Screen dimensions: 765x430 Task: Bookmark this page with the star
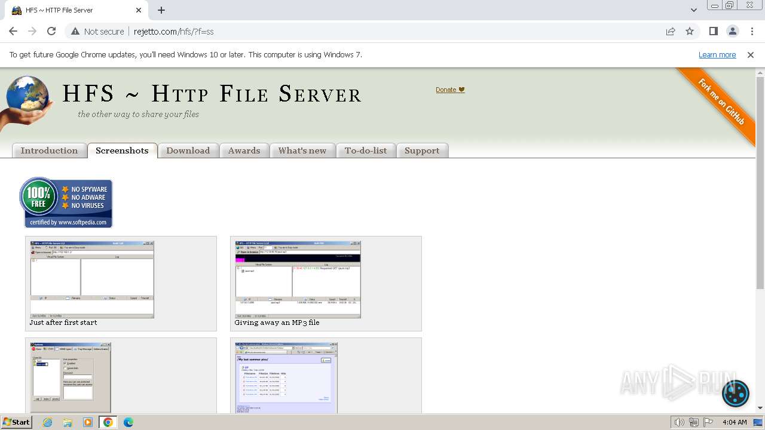(690, 31)
